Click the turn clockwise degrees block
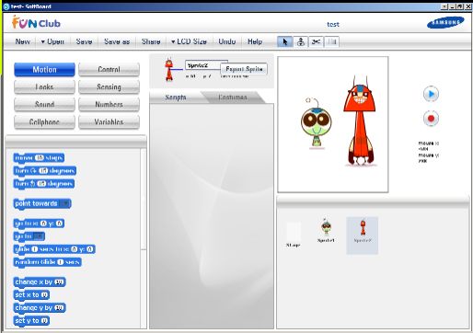The width and height of the screenshot is (473, 333). [x=45, y=171]
